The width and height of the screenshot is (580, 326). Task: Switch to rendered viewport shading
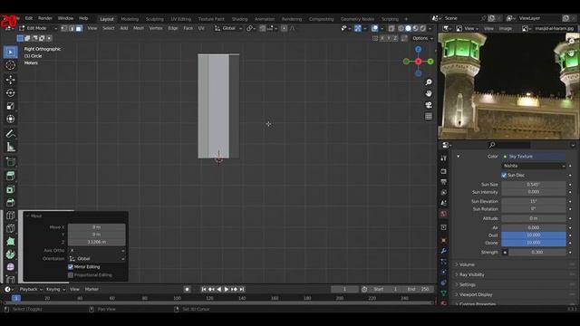(x=423, y=28)
